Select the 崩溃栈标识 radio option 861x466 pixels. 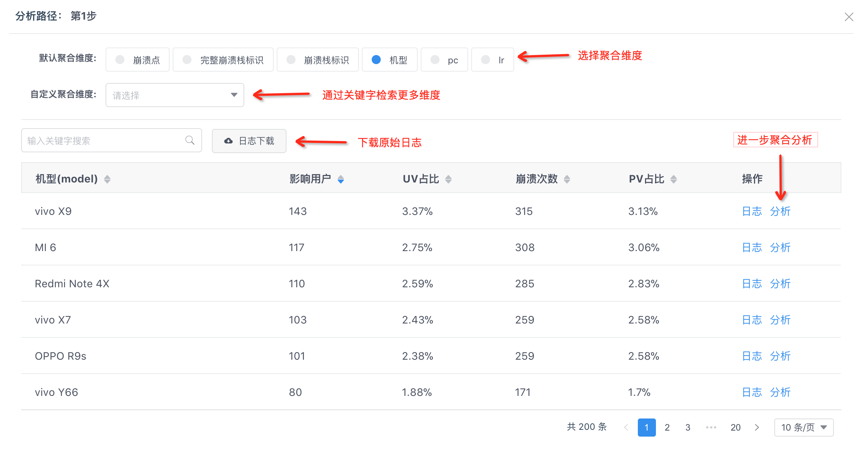(x=317, y=60)
